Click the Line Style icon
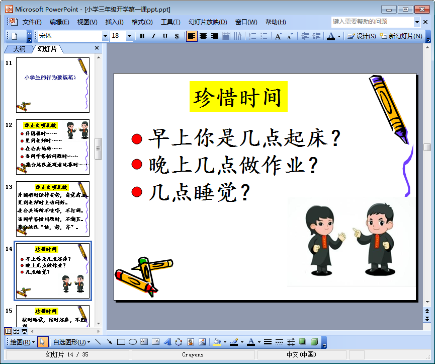The width and height of the screenshot is (435, 364). pos(268,342)
